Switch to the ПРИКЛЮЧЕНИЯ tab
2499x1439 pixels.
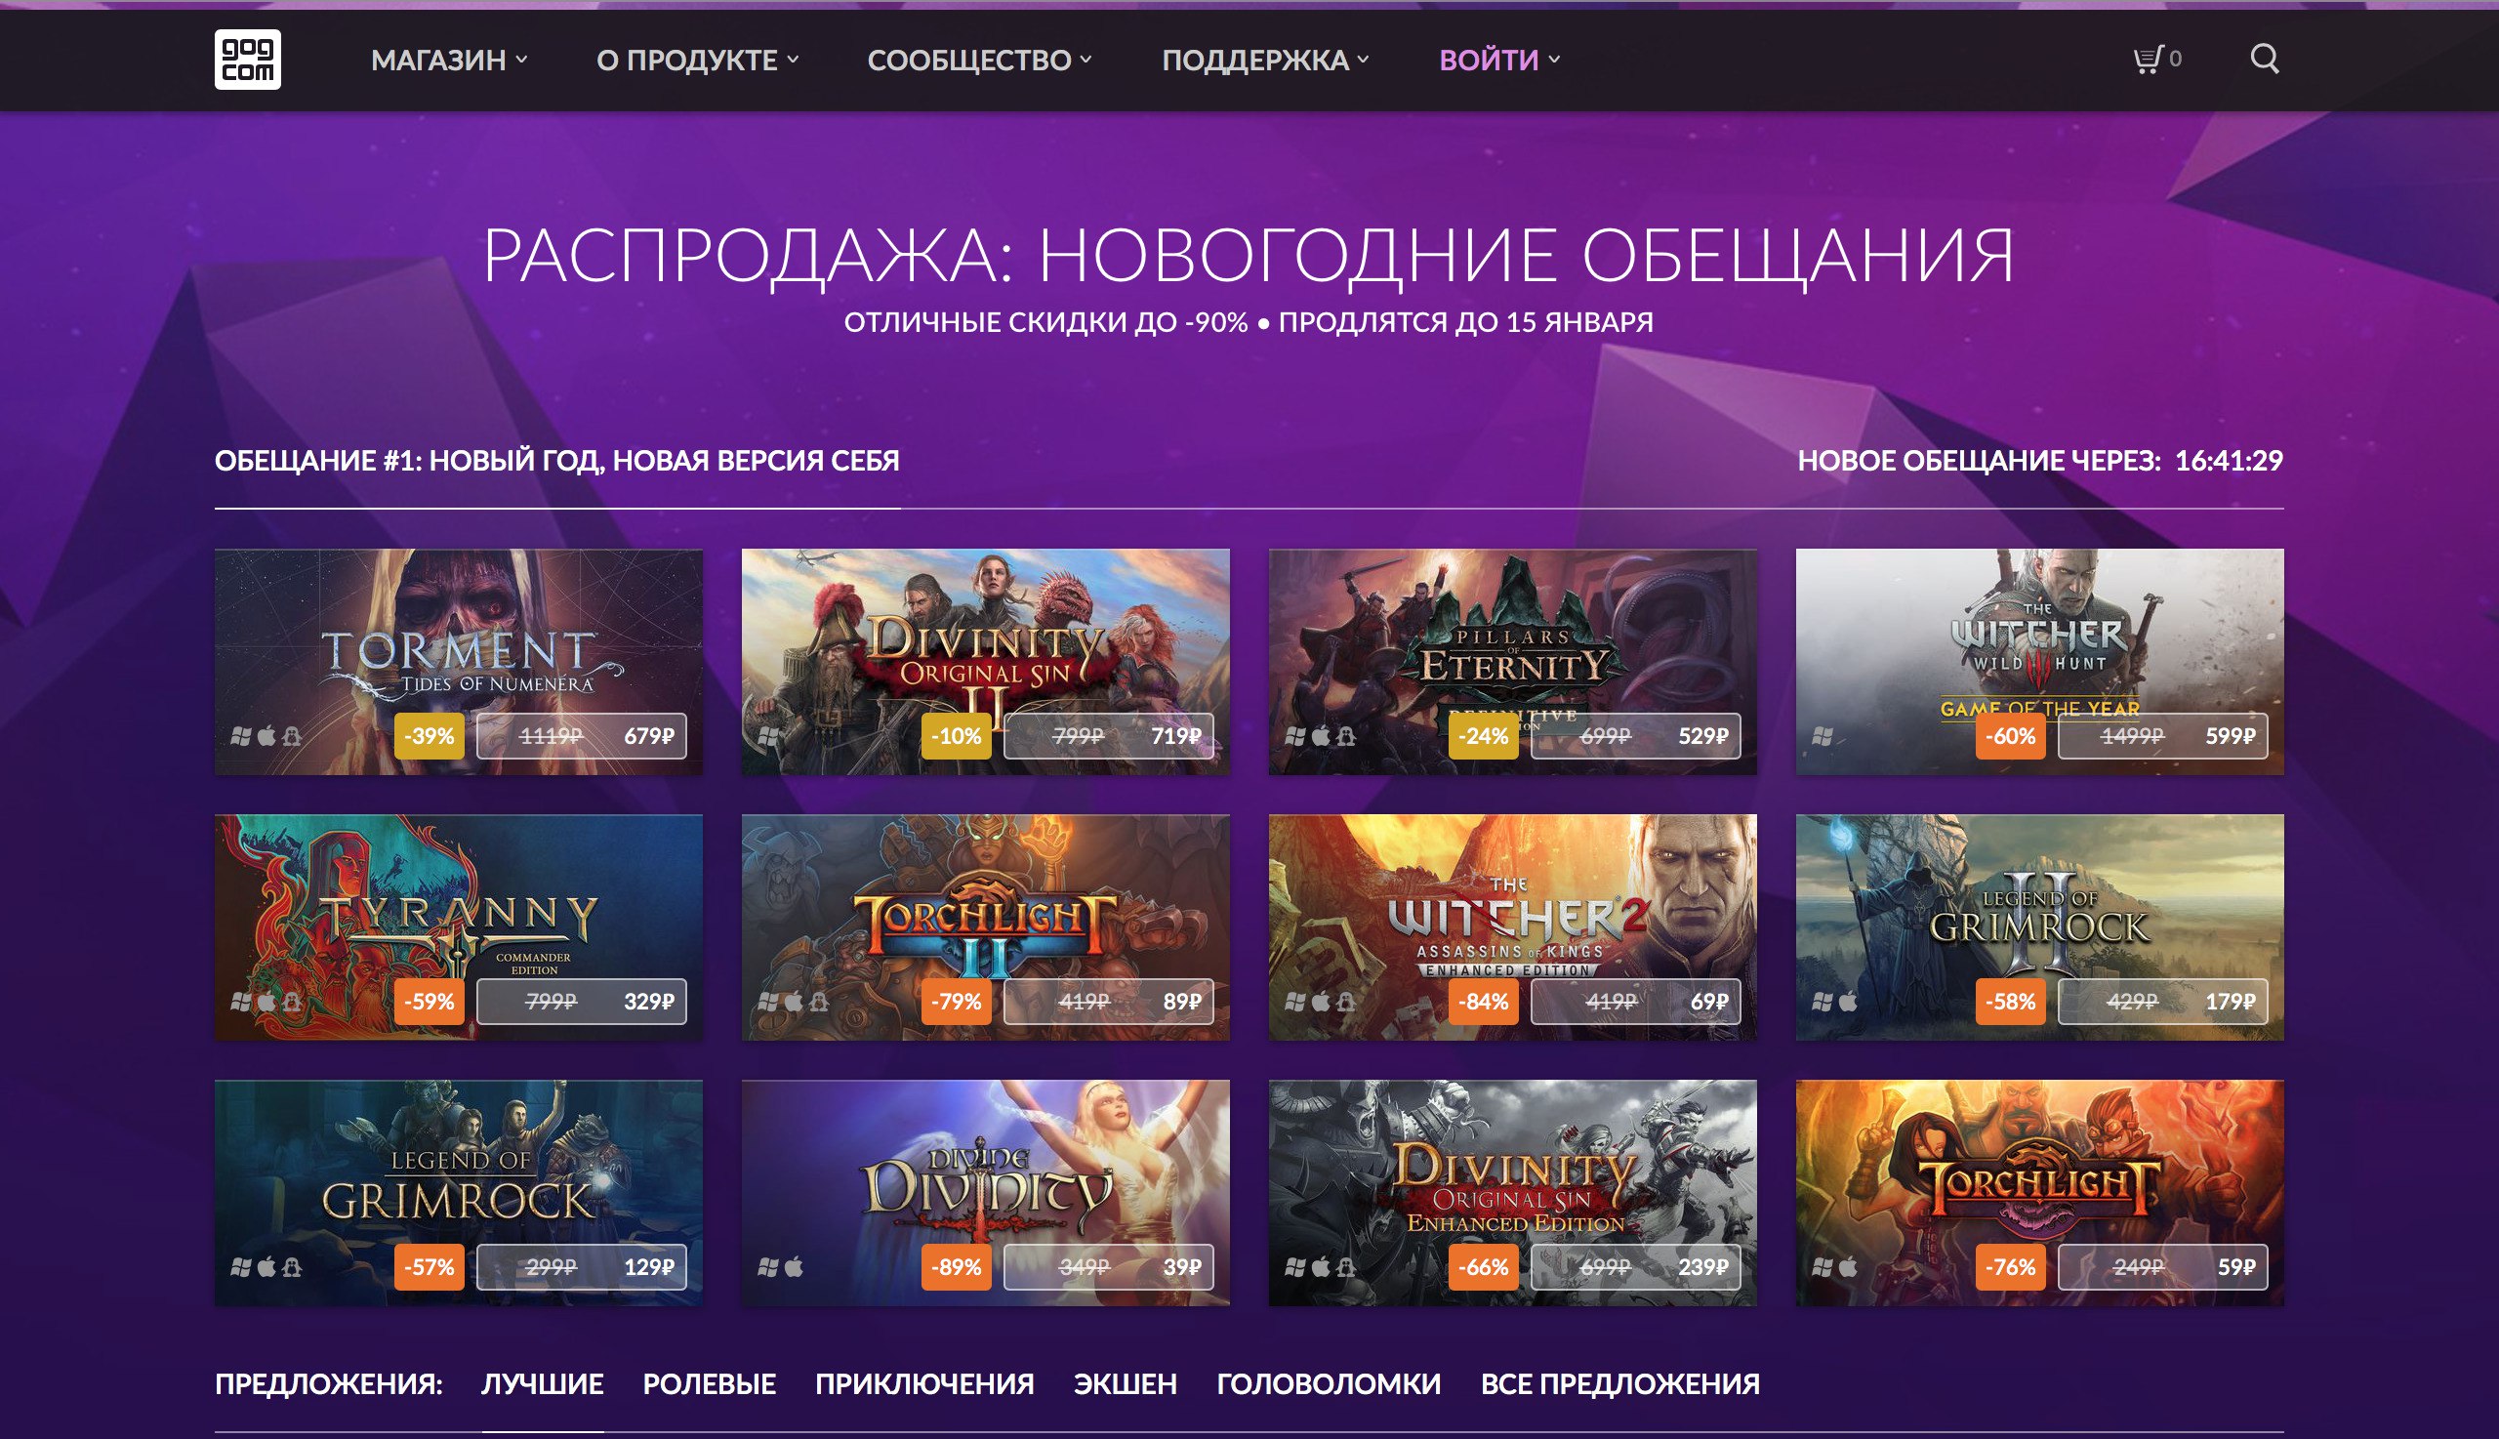click(x=924, y=1383)
